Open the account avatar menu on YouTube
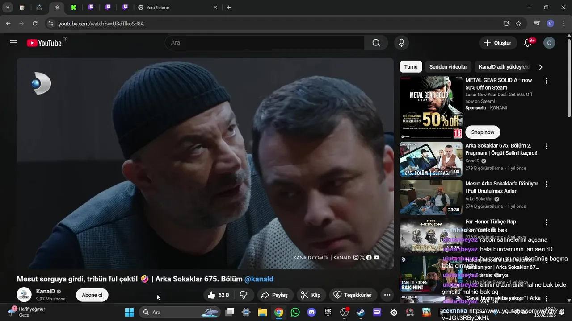Screen dimensions: 572x321 [549, 43]
